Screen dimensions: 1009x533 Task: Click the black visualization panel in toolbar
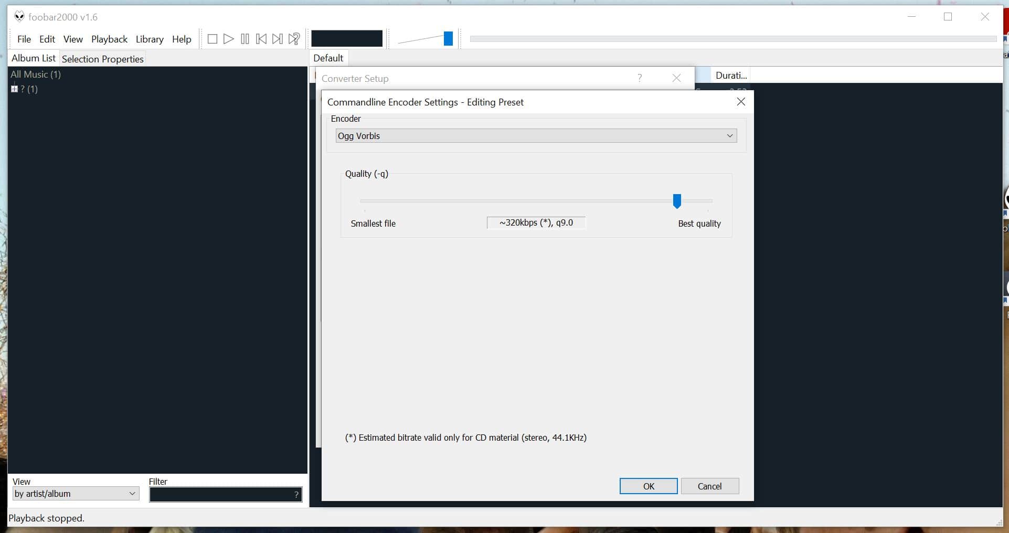pyautogui.click(x=347, y=38)
